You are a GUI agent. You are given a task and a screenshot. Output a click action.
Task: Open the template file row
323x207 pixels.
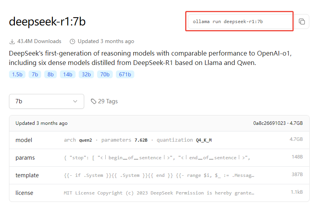(159, 175)
